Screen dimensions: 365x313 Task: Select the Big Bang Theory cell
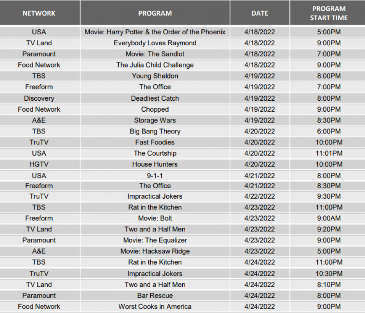pyautogui.click(x=155, y=132)
